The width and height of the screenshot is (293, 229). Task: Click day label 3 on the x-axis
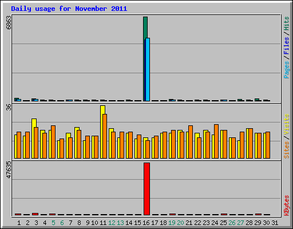point(36,223)
